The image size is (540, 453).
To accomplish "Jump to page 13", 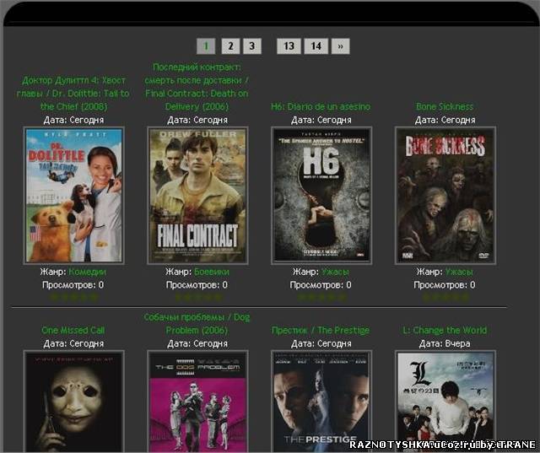I will click(289, 46).
